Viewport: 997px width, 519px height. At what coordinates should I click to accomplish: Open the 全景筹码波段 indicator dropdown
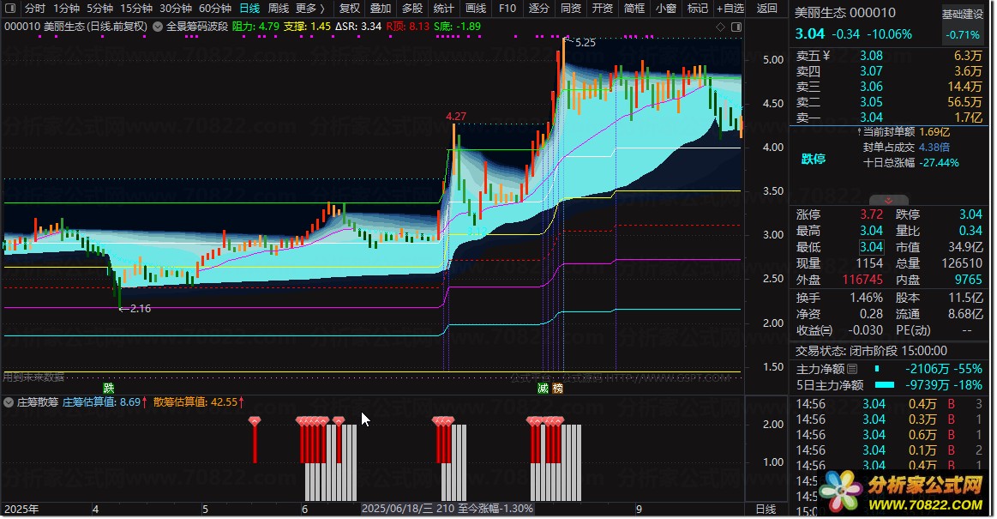point(159,27)
